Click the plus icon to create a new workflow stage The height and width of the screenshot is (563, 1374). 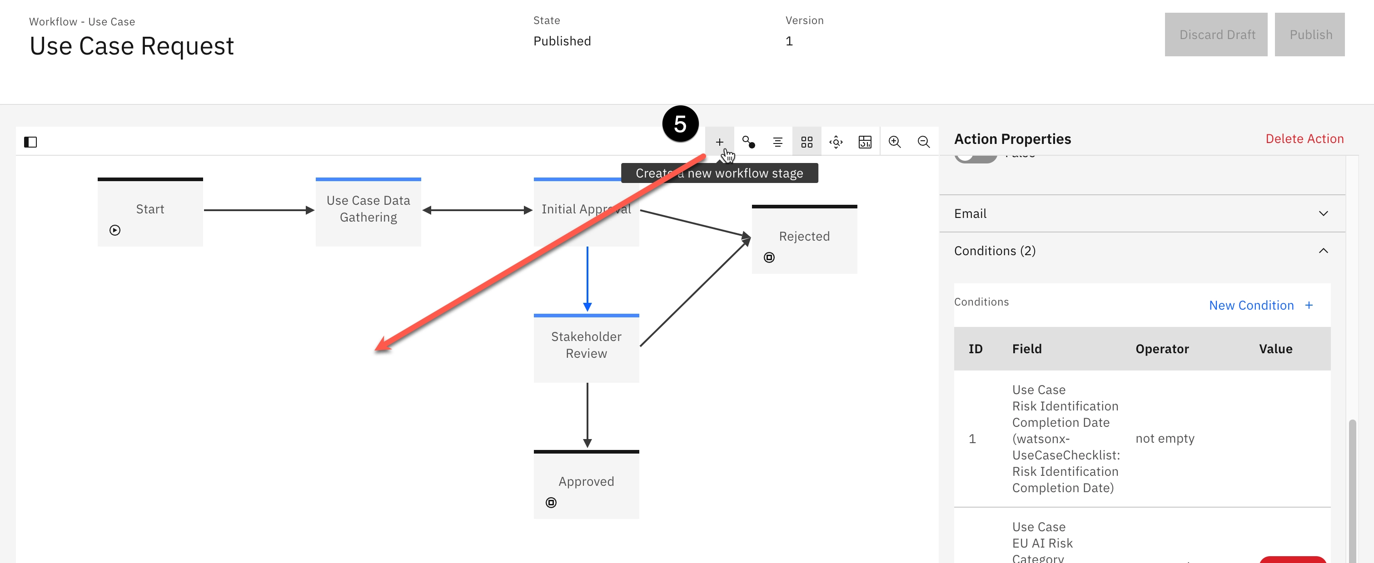point(719,142)
